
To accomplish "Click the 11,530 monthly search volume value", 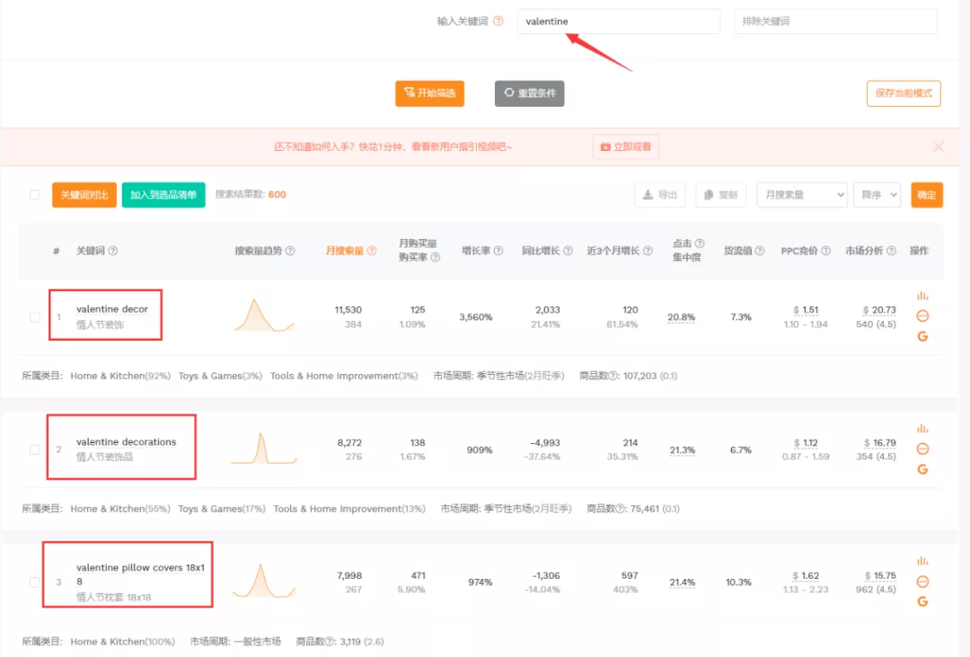I will pos(348,309).
